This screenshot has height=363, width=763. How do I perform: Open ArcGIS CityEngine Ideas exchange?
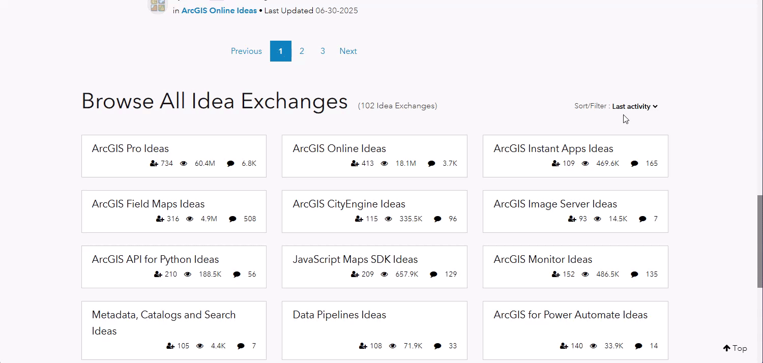(x=349, y=204)
